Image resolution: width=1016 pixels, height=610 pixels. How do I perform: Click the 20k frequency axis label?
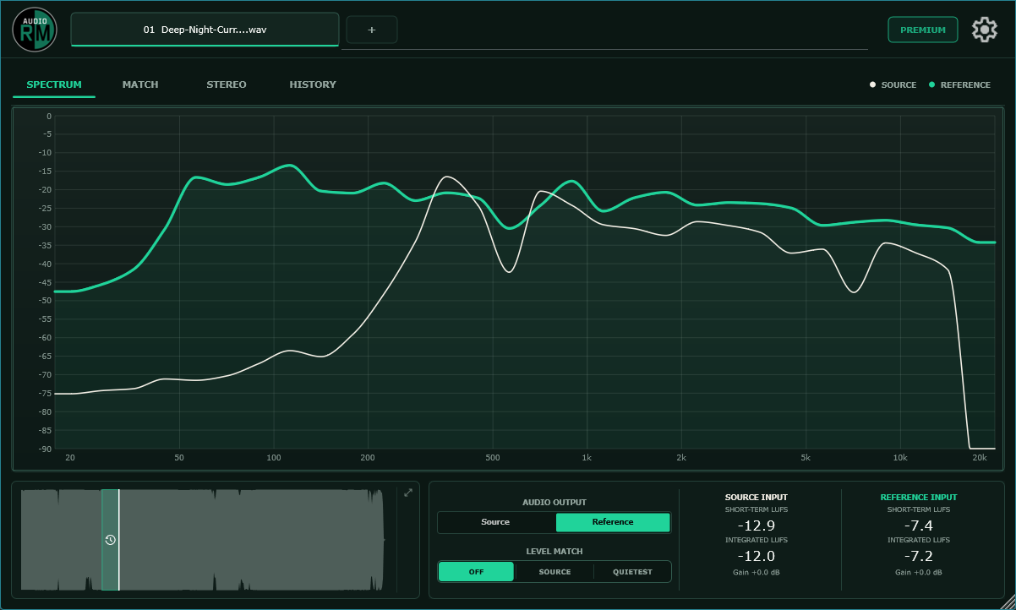(980, 458)
